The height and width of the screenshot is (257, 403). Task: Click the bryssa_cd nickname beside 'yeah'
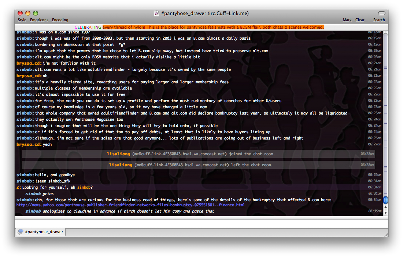(29, 144)
